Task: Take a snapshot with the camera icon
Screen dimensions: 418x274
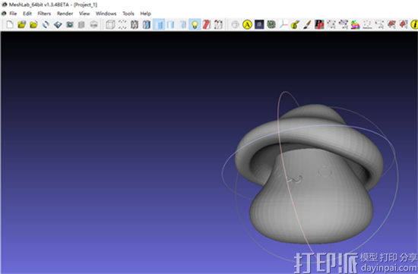Action: point(70,25)
